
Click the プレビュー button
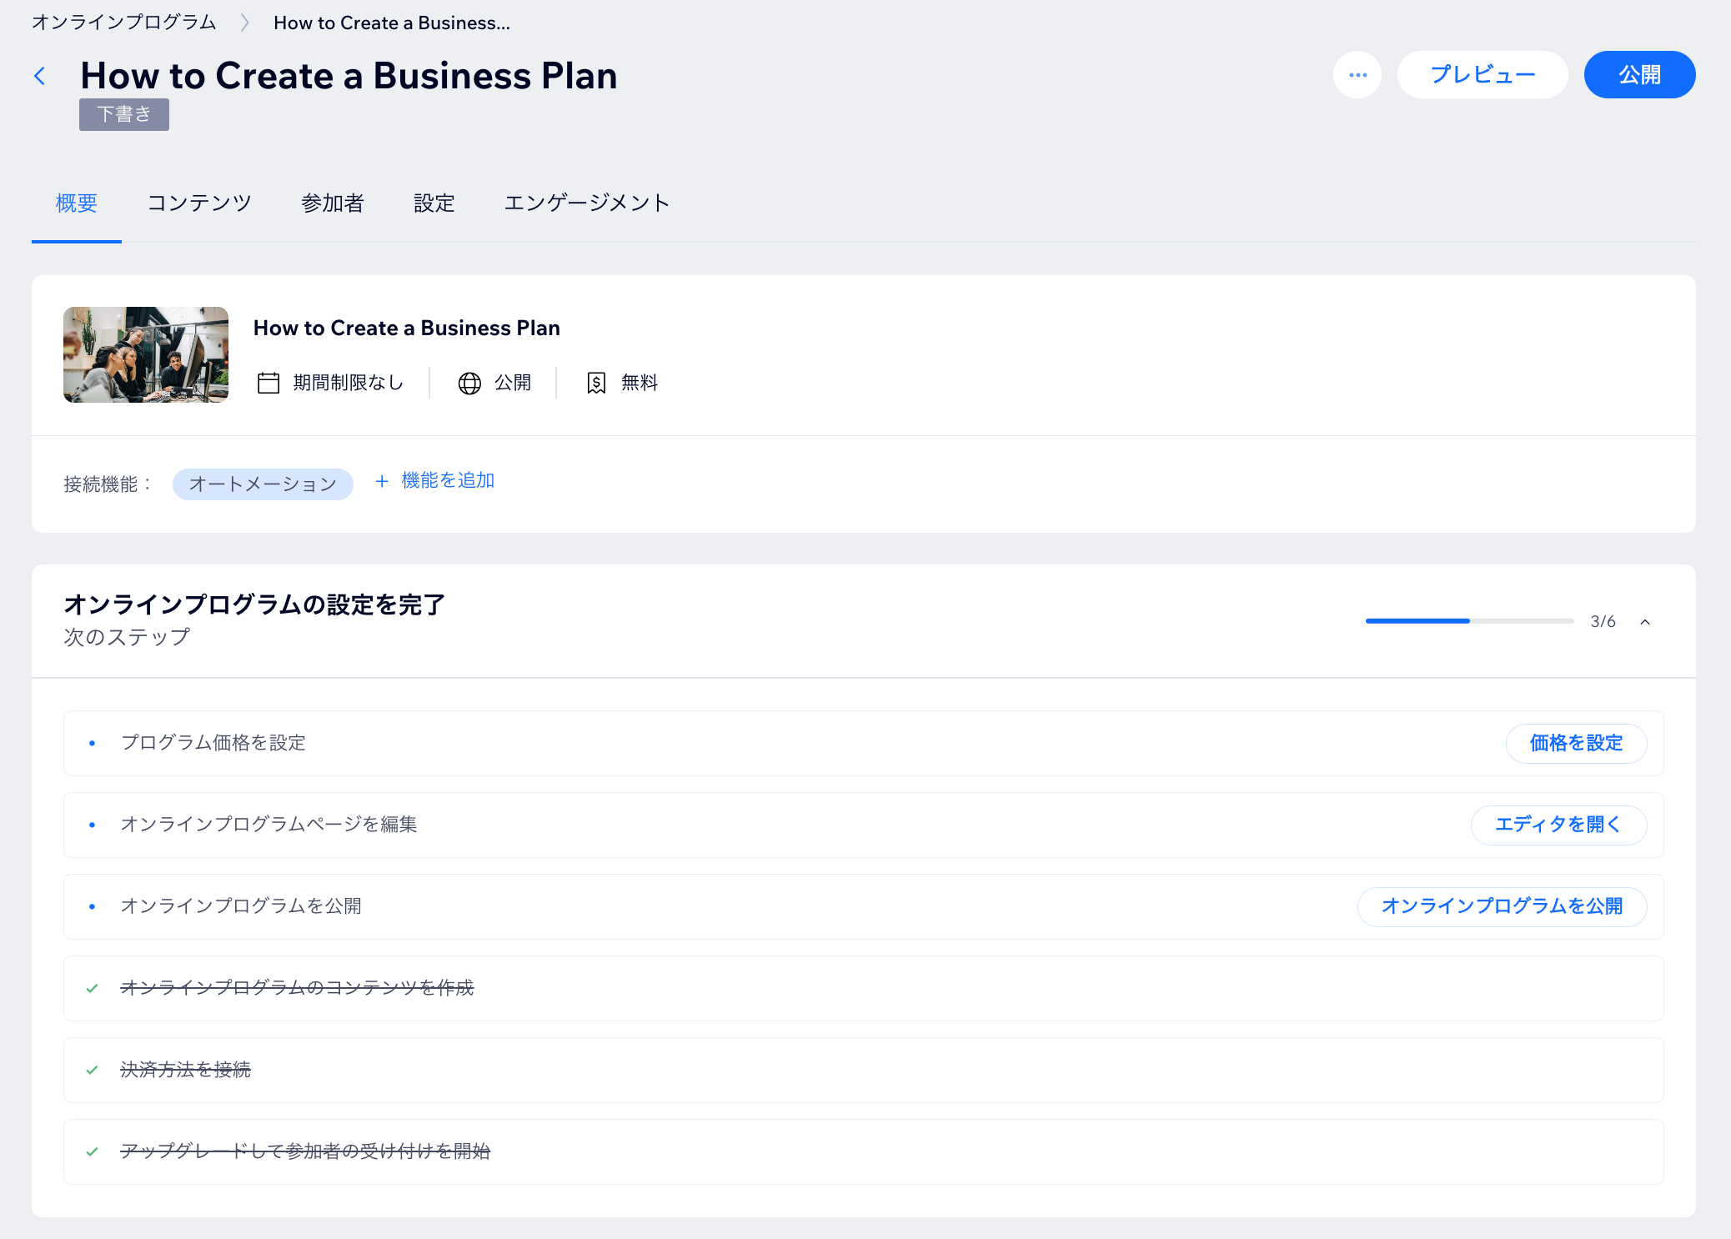1483,75
